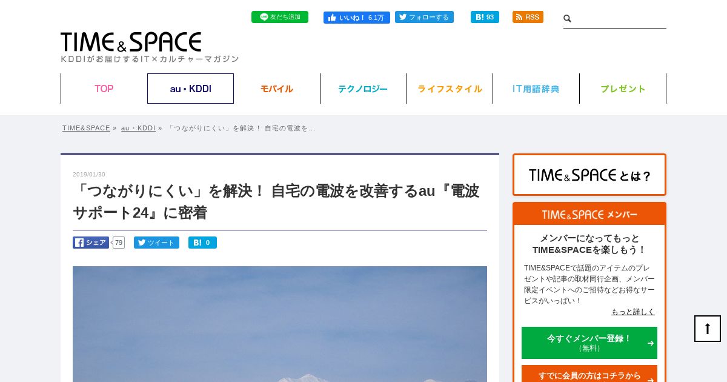Click the 今すぐメンバー登録 green button
This screenshot has height=382, width=727.
tap(589, 343)
